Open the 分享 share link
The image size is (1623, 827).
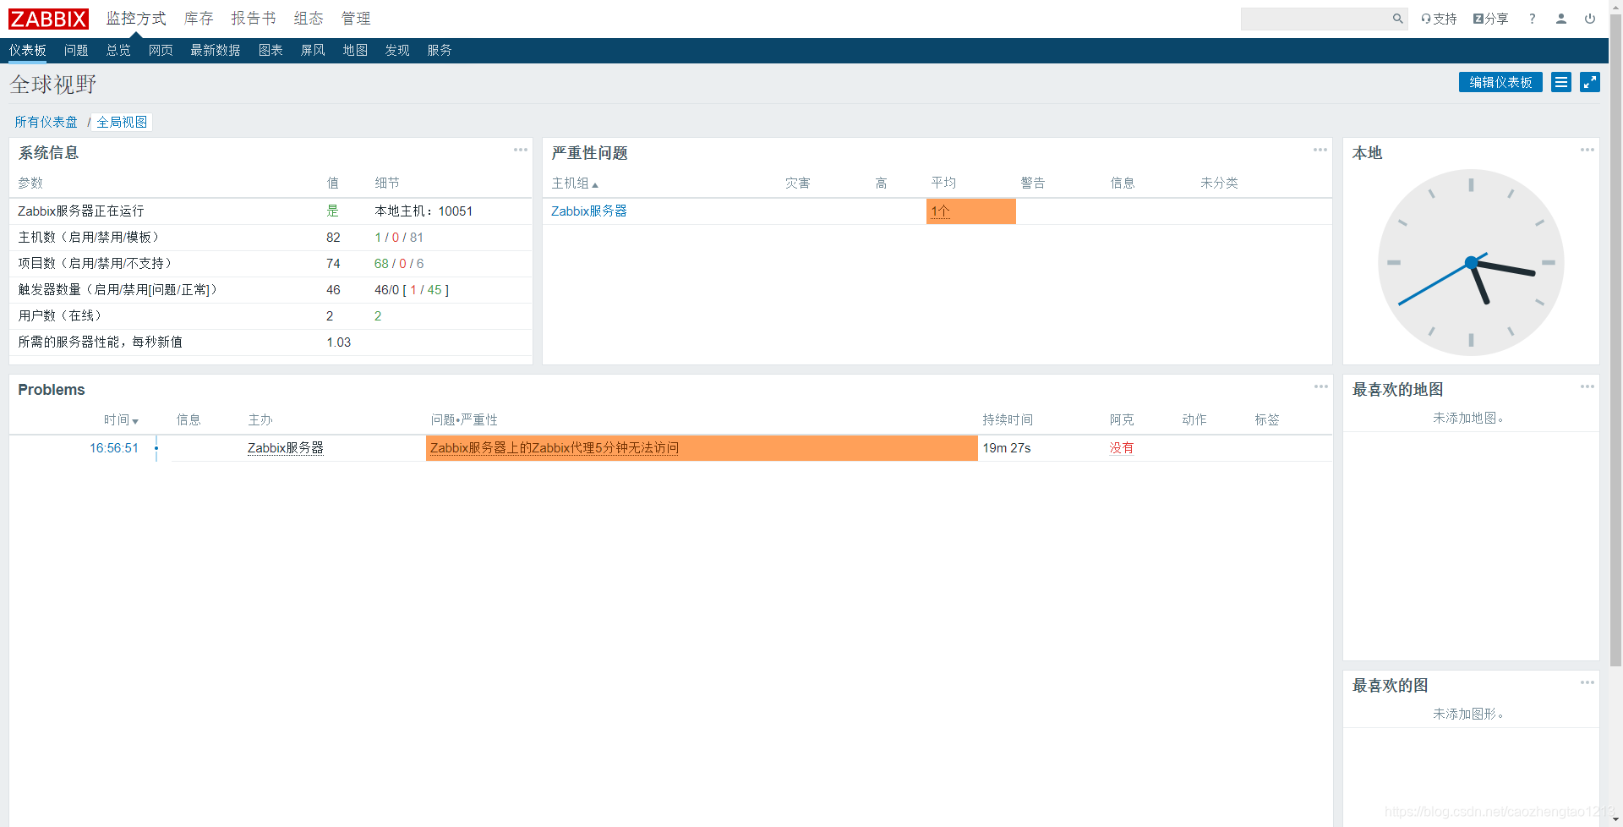click(1490, 19)
